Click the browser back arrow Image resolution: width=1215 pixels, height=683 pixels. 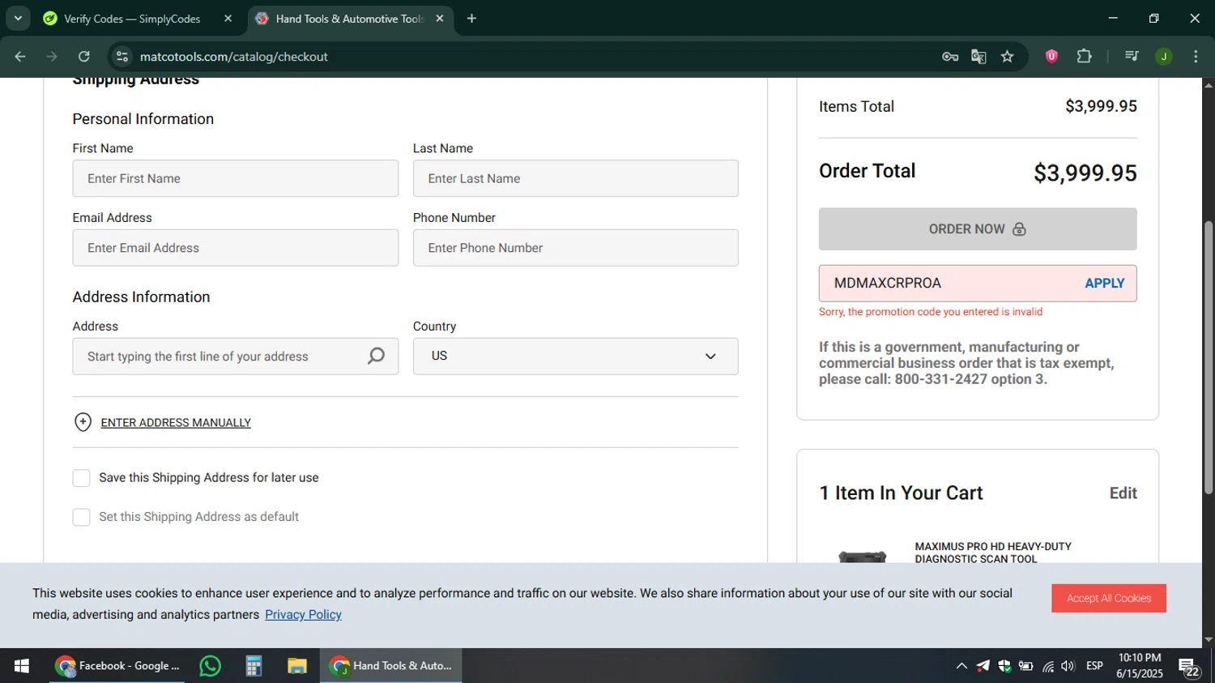20,57
